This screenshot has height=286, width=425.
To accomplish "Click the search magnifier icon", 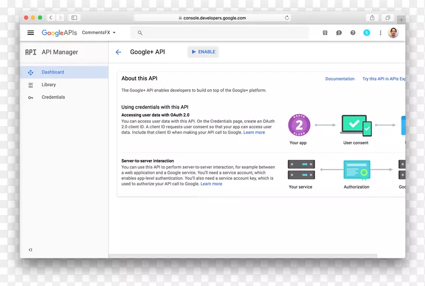I will (140, 33).
